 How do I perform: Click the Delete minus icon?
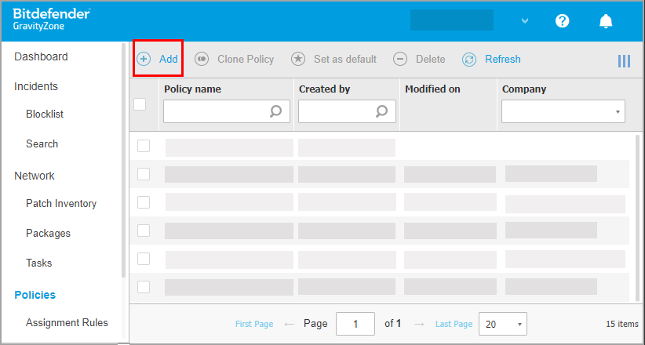click(400, 59)
